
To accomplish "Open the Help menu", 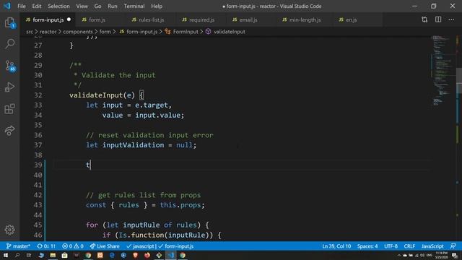I will pyautogui.click(x=157, y=6).
